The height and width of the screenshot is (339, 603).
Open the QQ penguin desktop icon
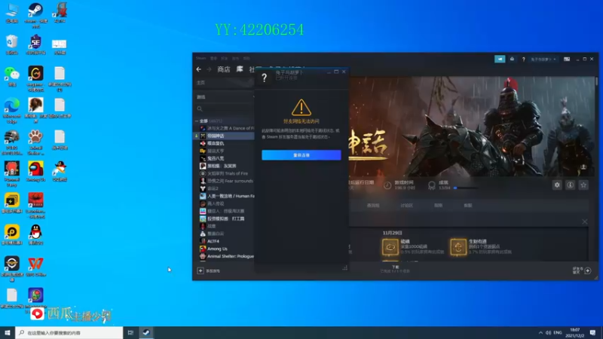(x=35, y=234)
